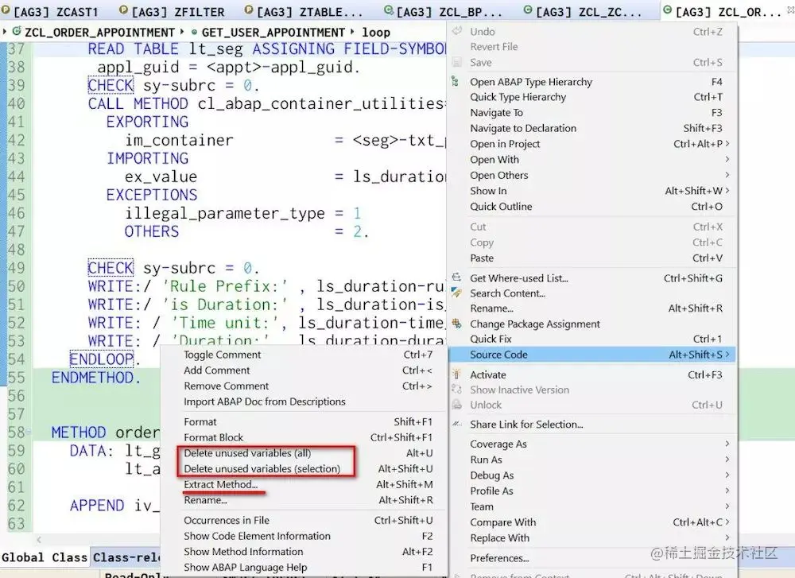This screenshot has height=578, width=795.
Task: Click the Change Package Assignment icon
Action: point(456,324)
